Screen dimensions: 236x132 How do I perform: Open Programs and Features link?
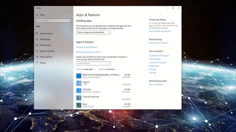158,43
